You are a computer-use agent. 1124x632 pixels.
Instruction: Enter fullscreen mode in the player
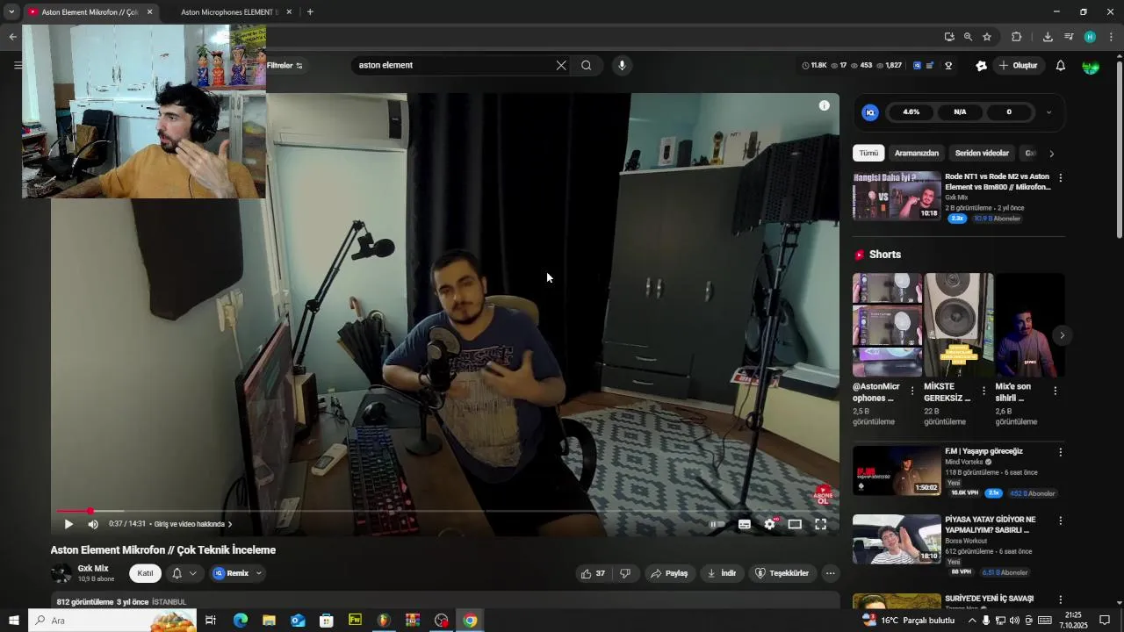coord(820,524)
